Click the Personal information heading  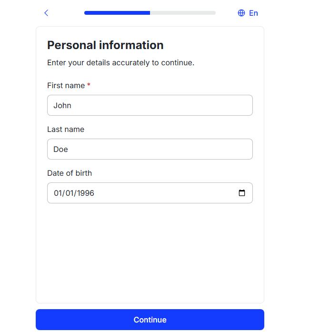(105, 45)
